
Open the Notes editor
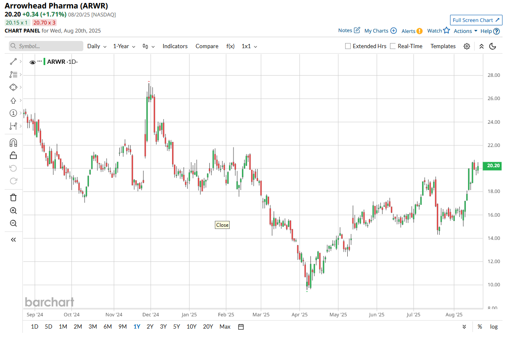[349, 30]
